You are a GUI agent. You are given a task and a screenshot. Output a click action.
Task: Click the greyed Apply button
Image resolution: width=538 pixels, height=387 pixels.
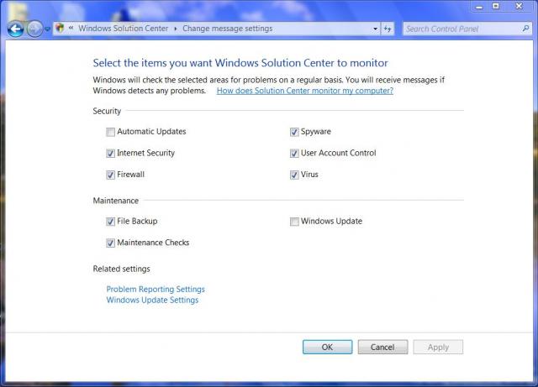[x=438, y=347]
